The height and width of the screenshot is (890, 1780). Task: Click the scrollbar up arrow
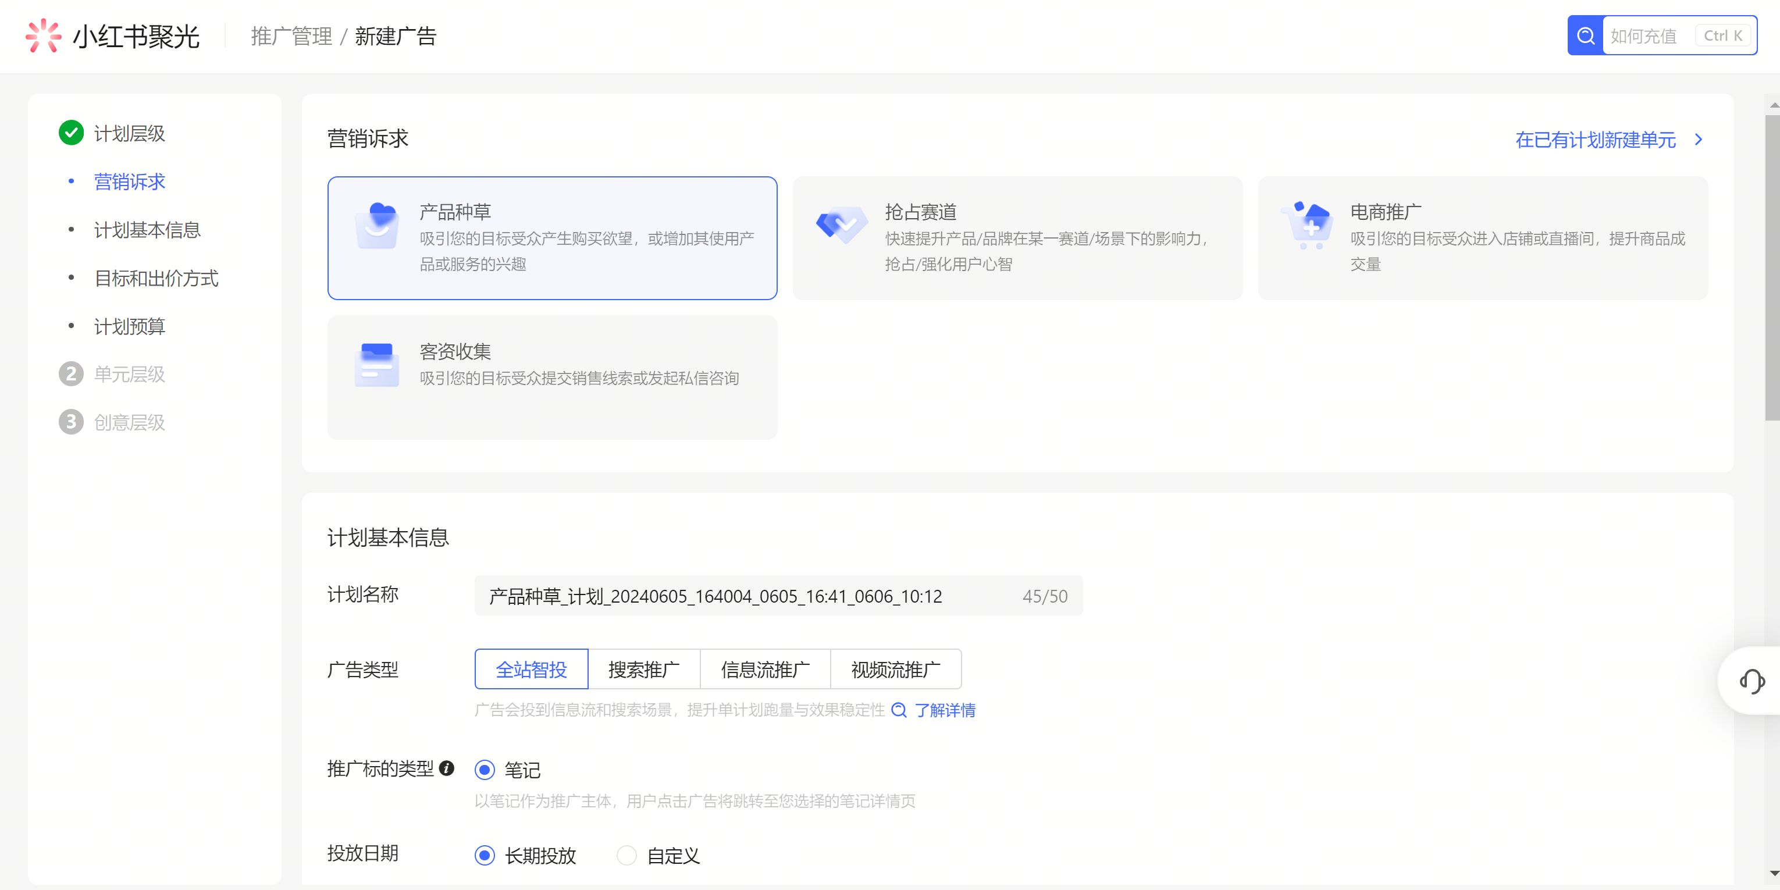1773,105
